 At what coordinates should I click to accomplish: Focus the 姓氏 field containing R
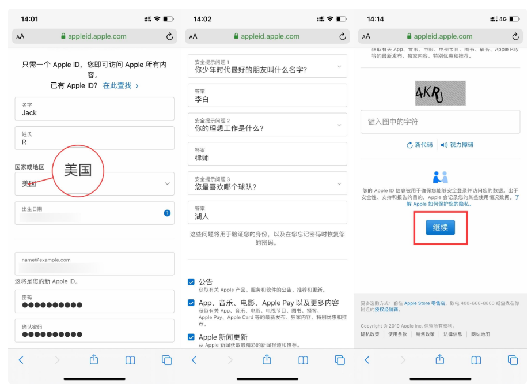[x=94, y=138]
